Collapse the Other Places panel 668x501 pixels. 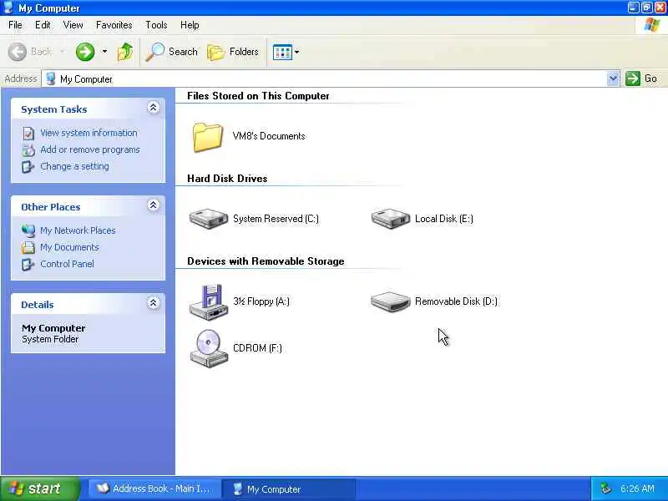154,205
